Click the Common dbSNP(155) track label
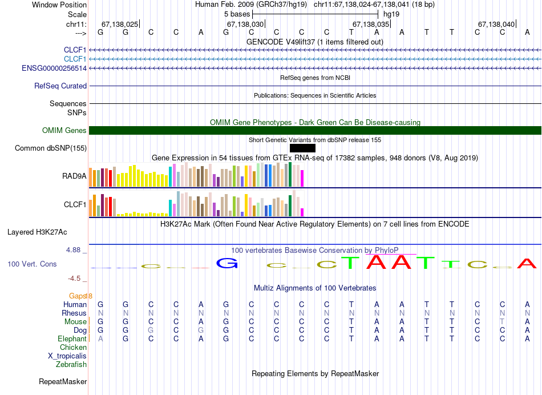Screen dimensions: 542x395 coord(51,148)
